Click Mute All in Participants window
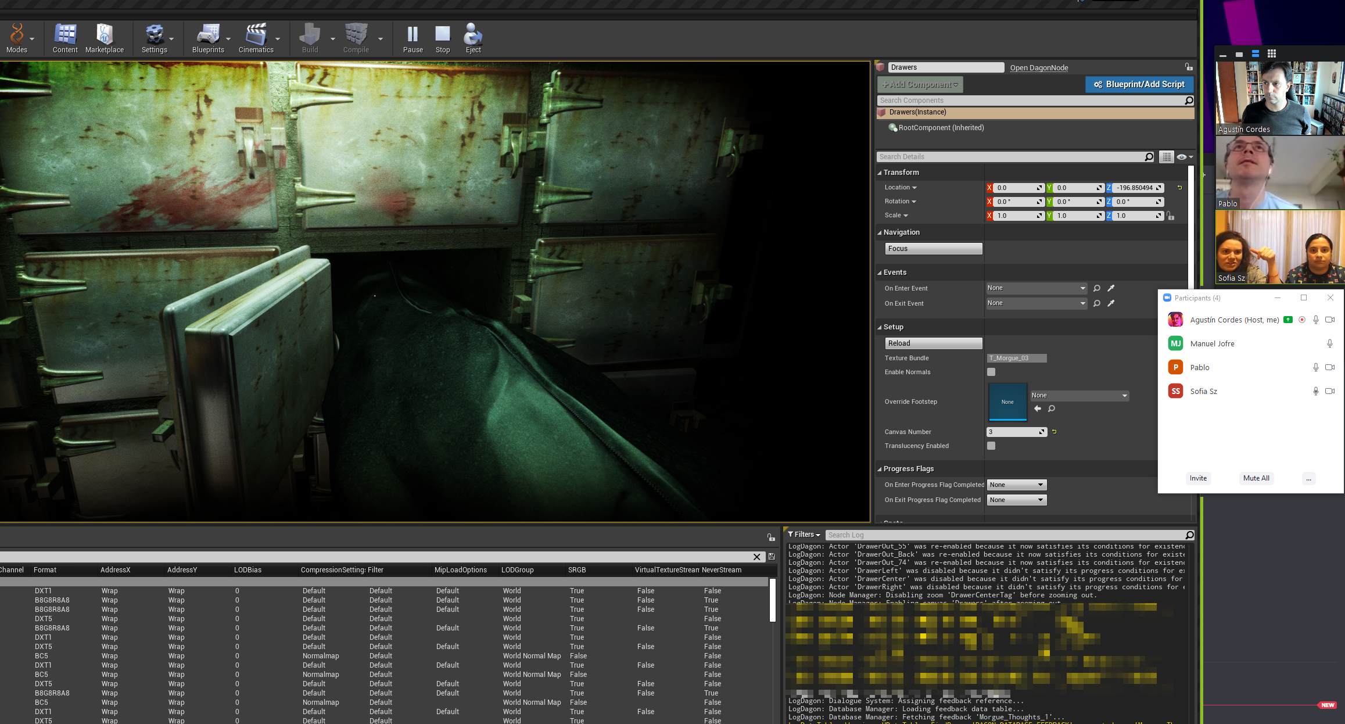This screenshot has height=724, width=1345. (1256, 478)
